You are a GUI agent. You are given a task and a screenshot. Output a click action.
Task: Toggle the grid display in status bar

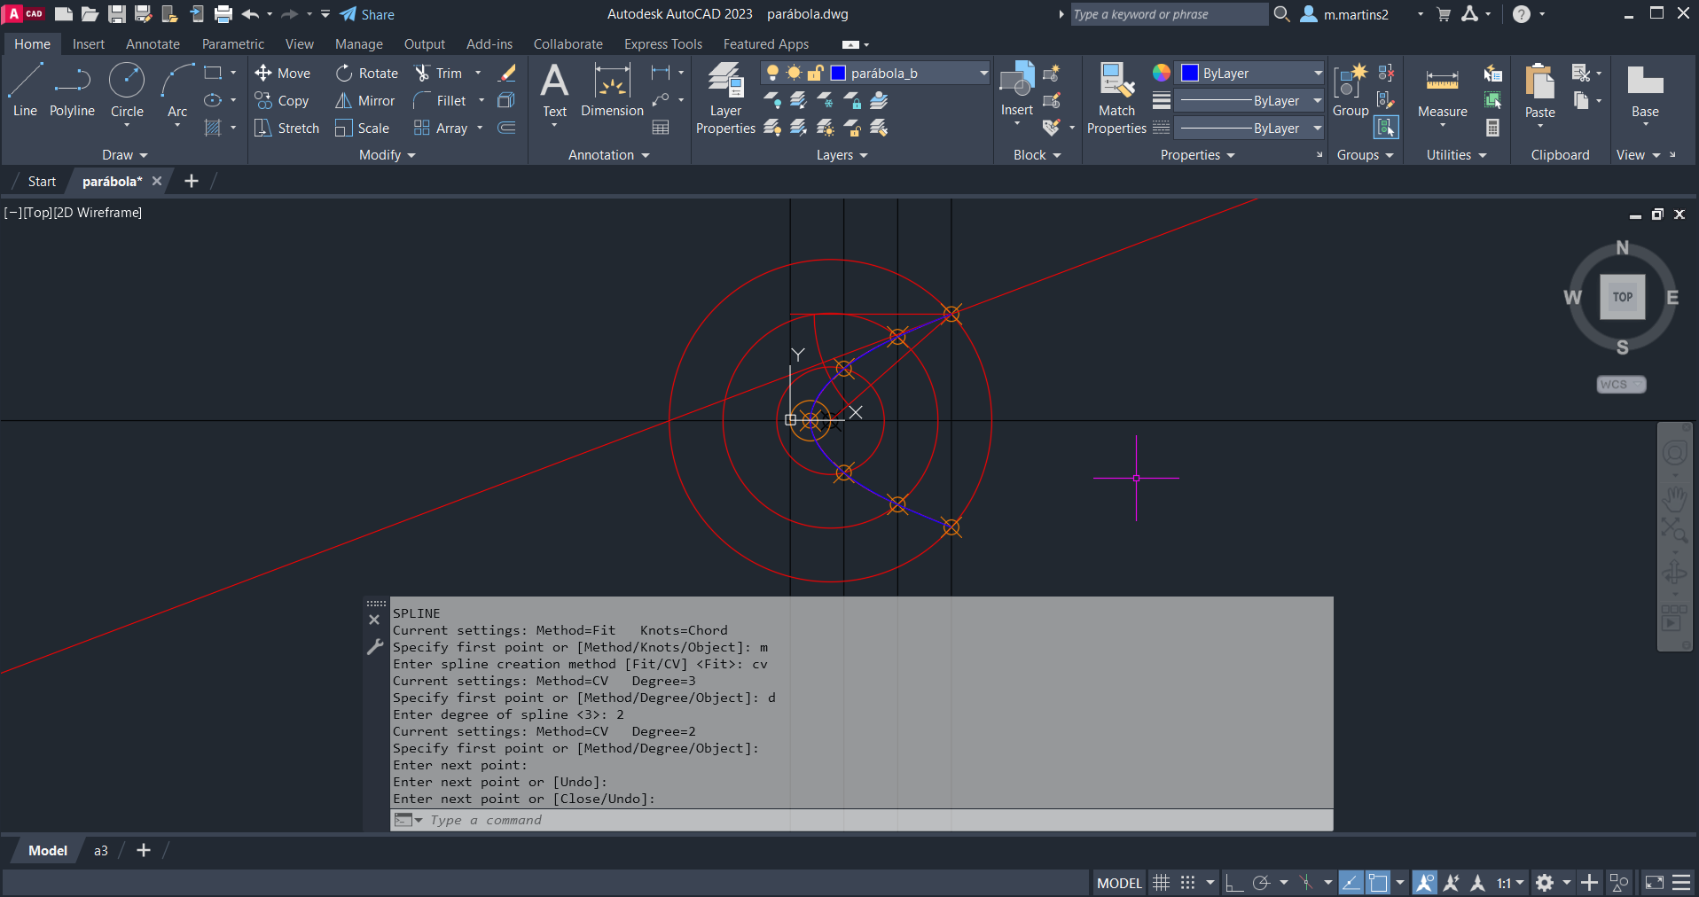(1161, 883)
